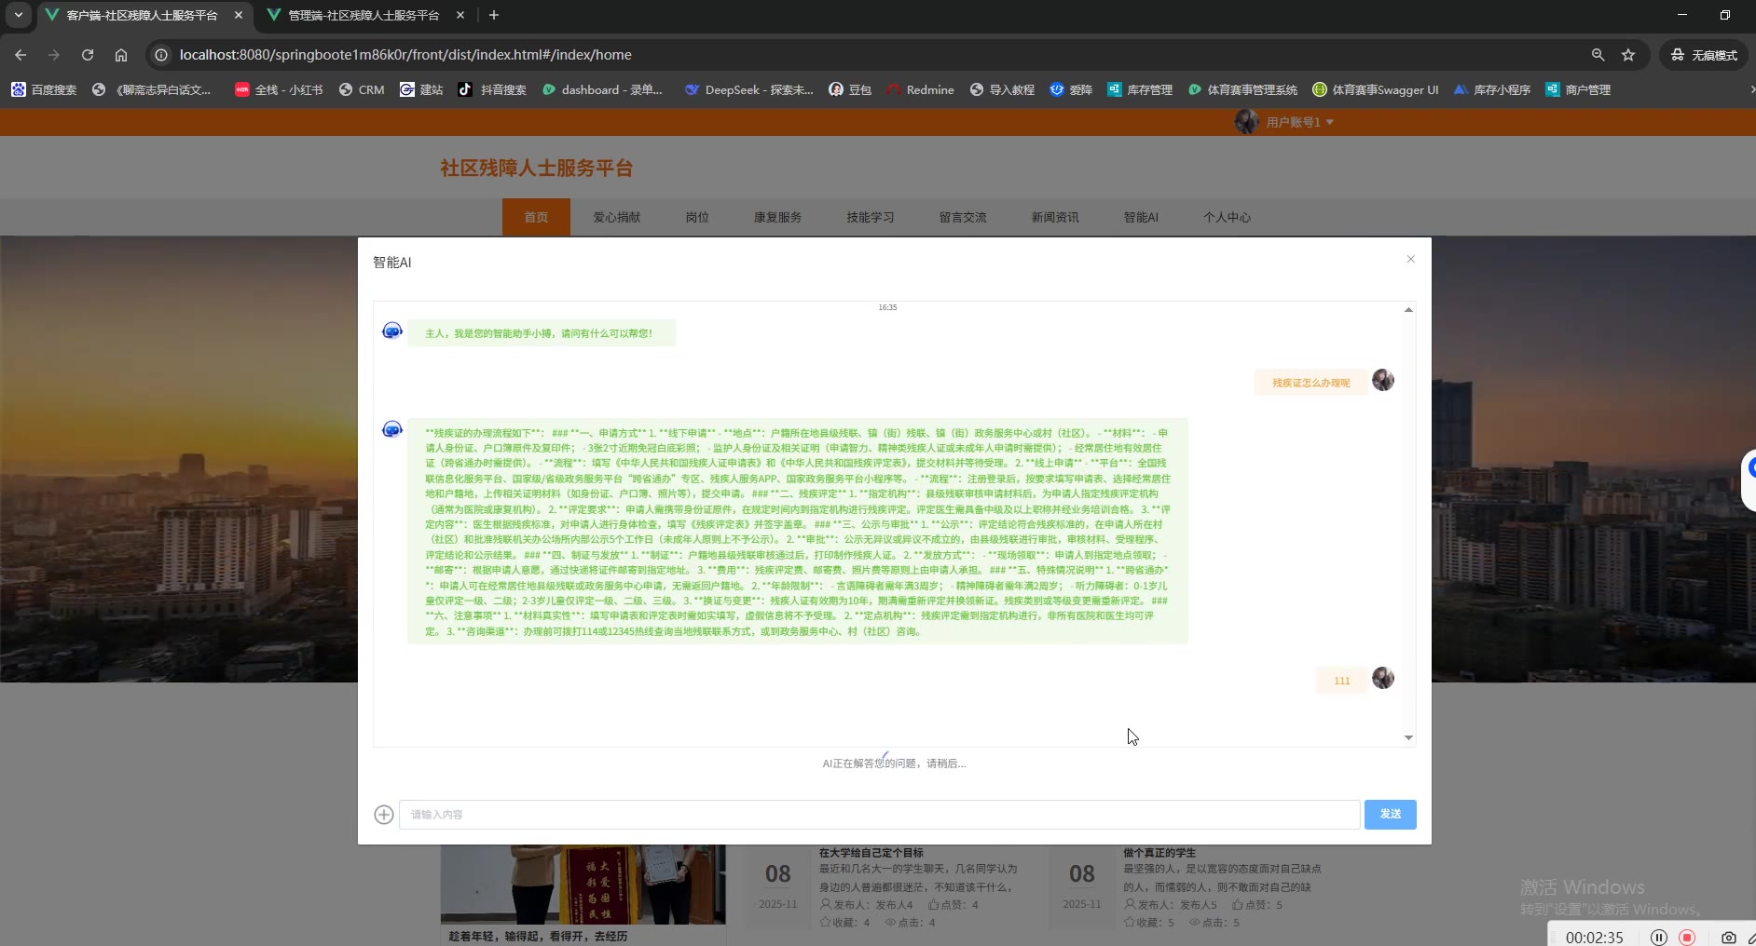
Task: Open the 库存管理 bookmark
Action: tap(1140, 89)
